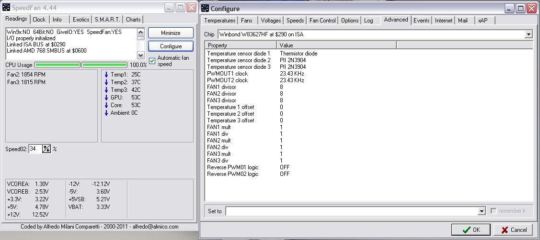Click the Speed02 spinner arrows

(46, 149)
